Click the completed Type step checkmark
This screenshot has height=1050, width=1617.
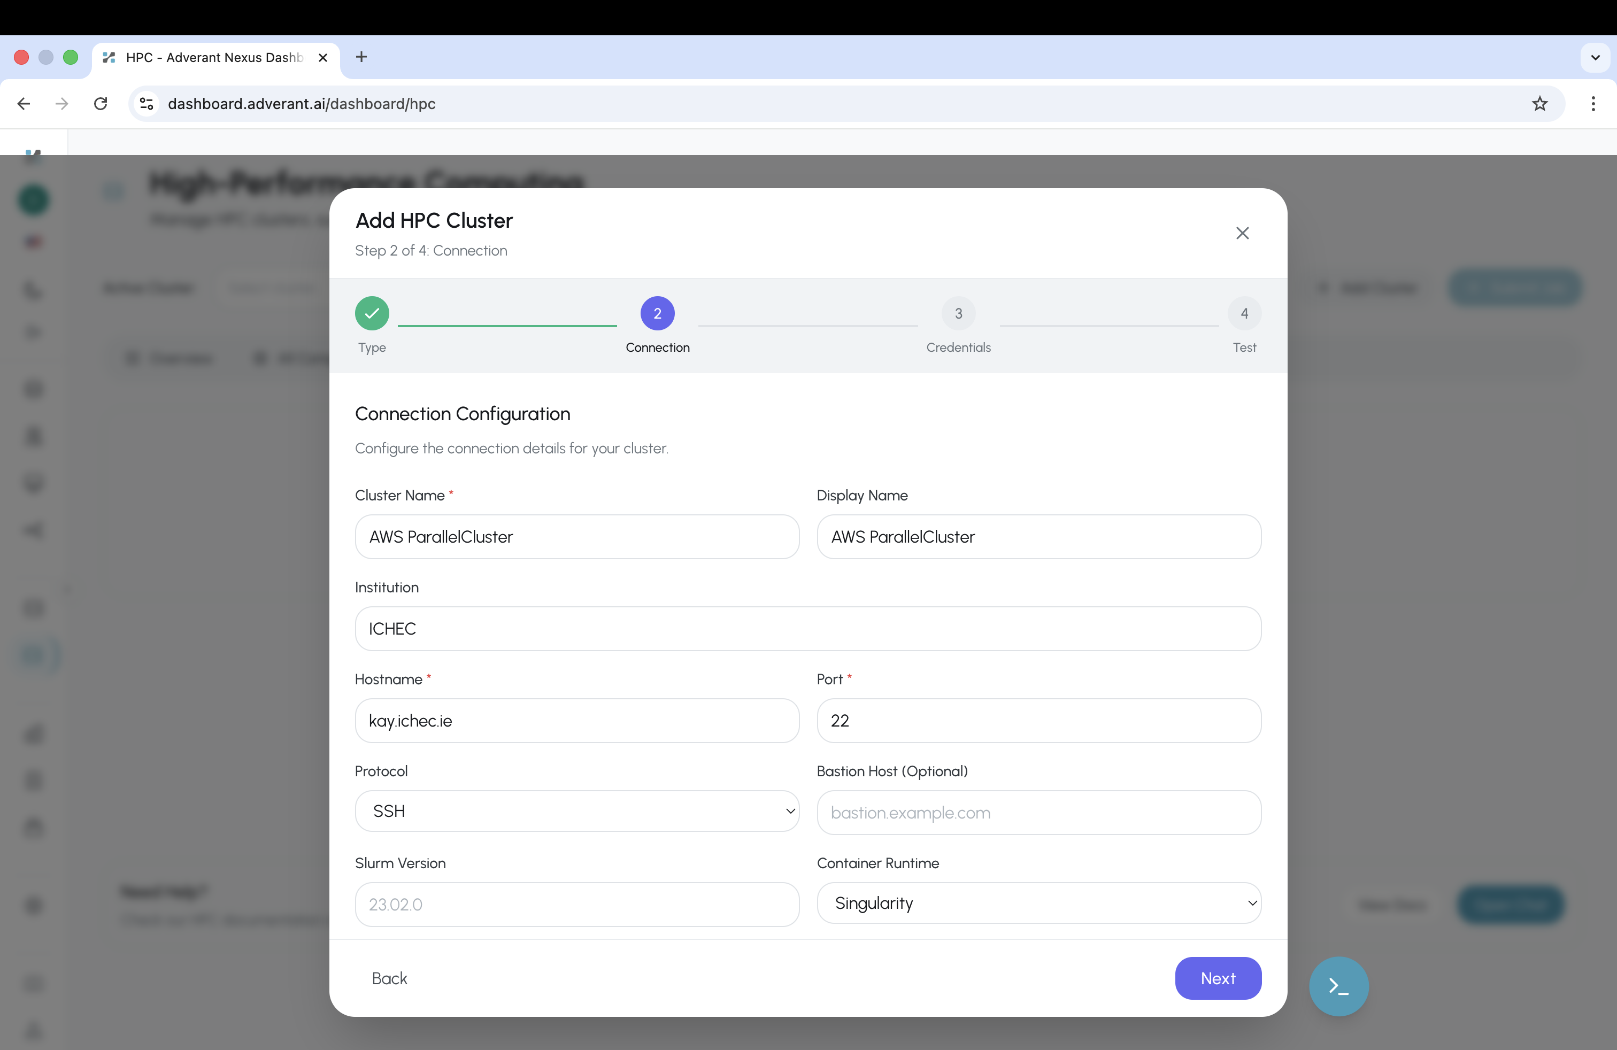tap(372, 313)
